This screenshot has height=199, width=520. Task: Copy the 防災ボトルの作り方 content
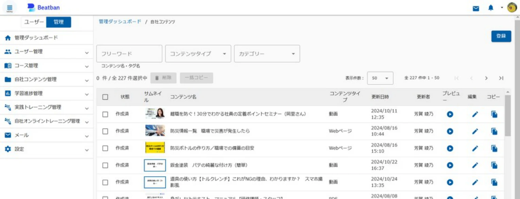(x=494, y=148)
